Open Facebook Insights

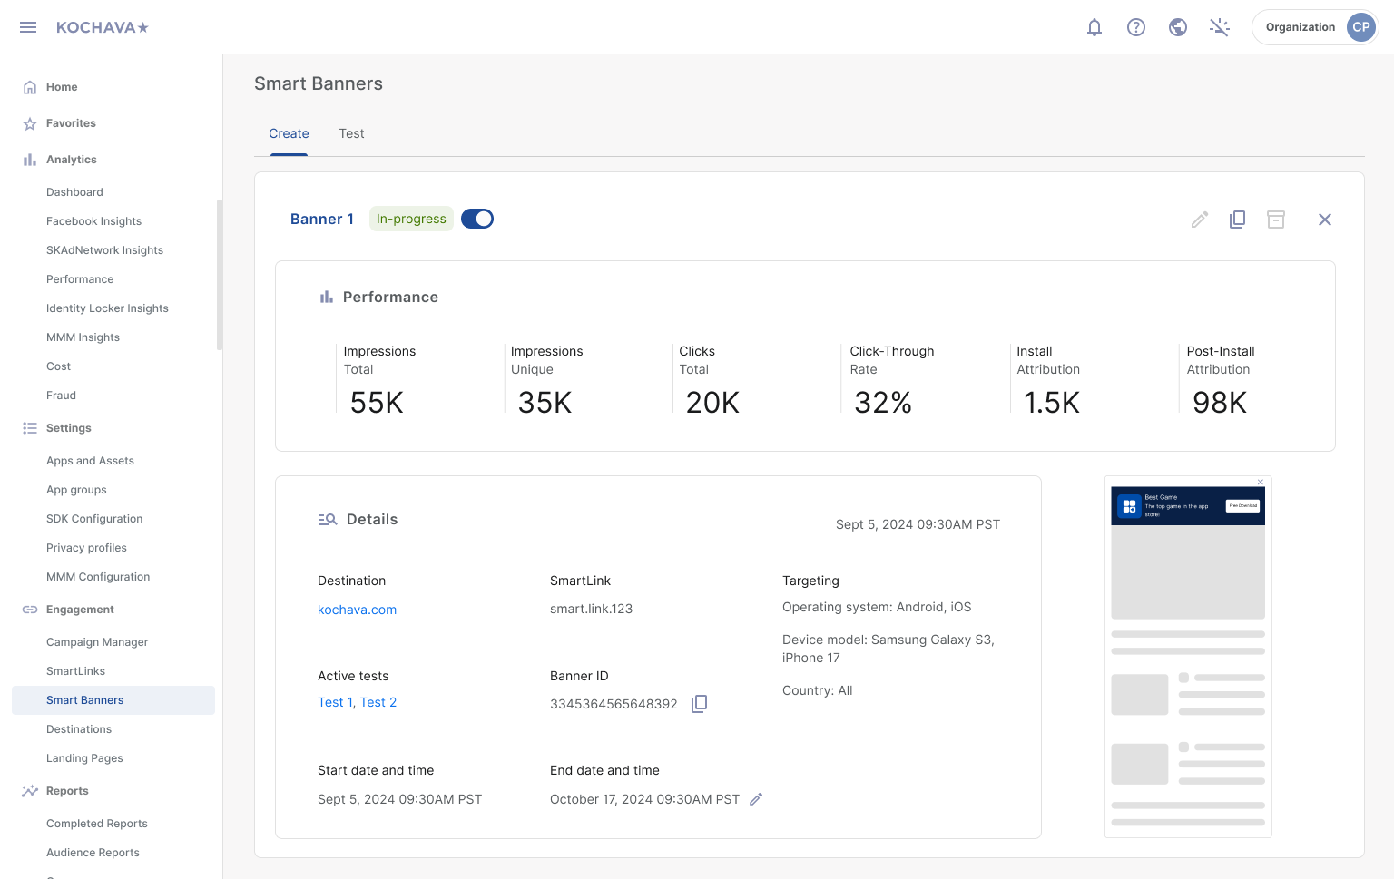pyautogui.click(x=93, y=221)
